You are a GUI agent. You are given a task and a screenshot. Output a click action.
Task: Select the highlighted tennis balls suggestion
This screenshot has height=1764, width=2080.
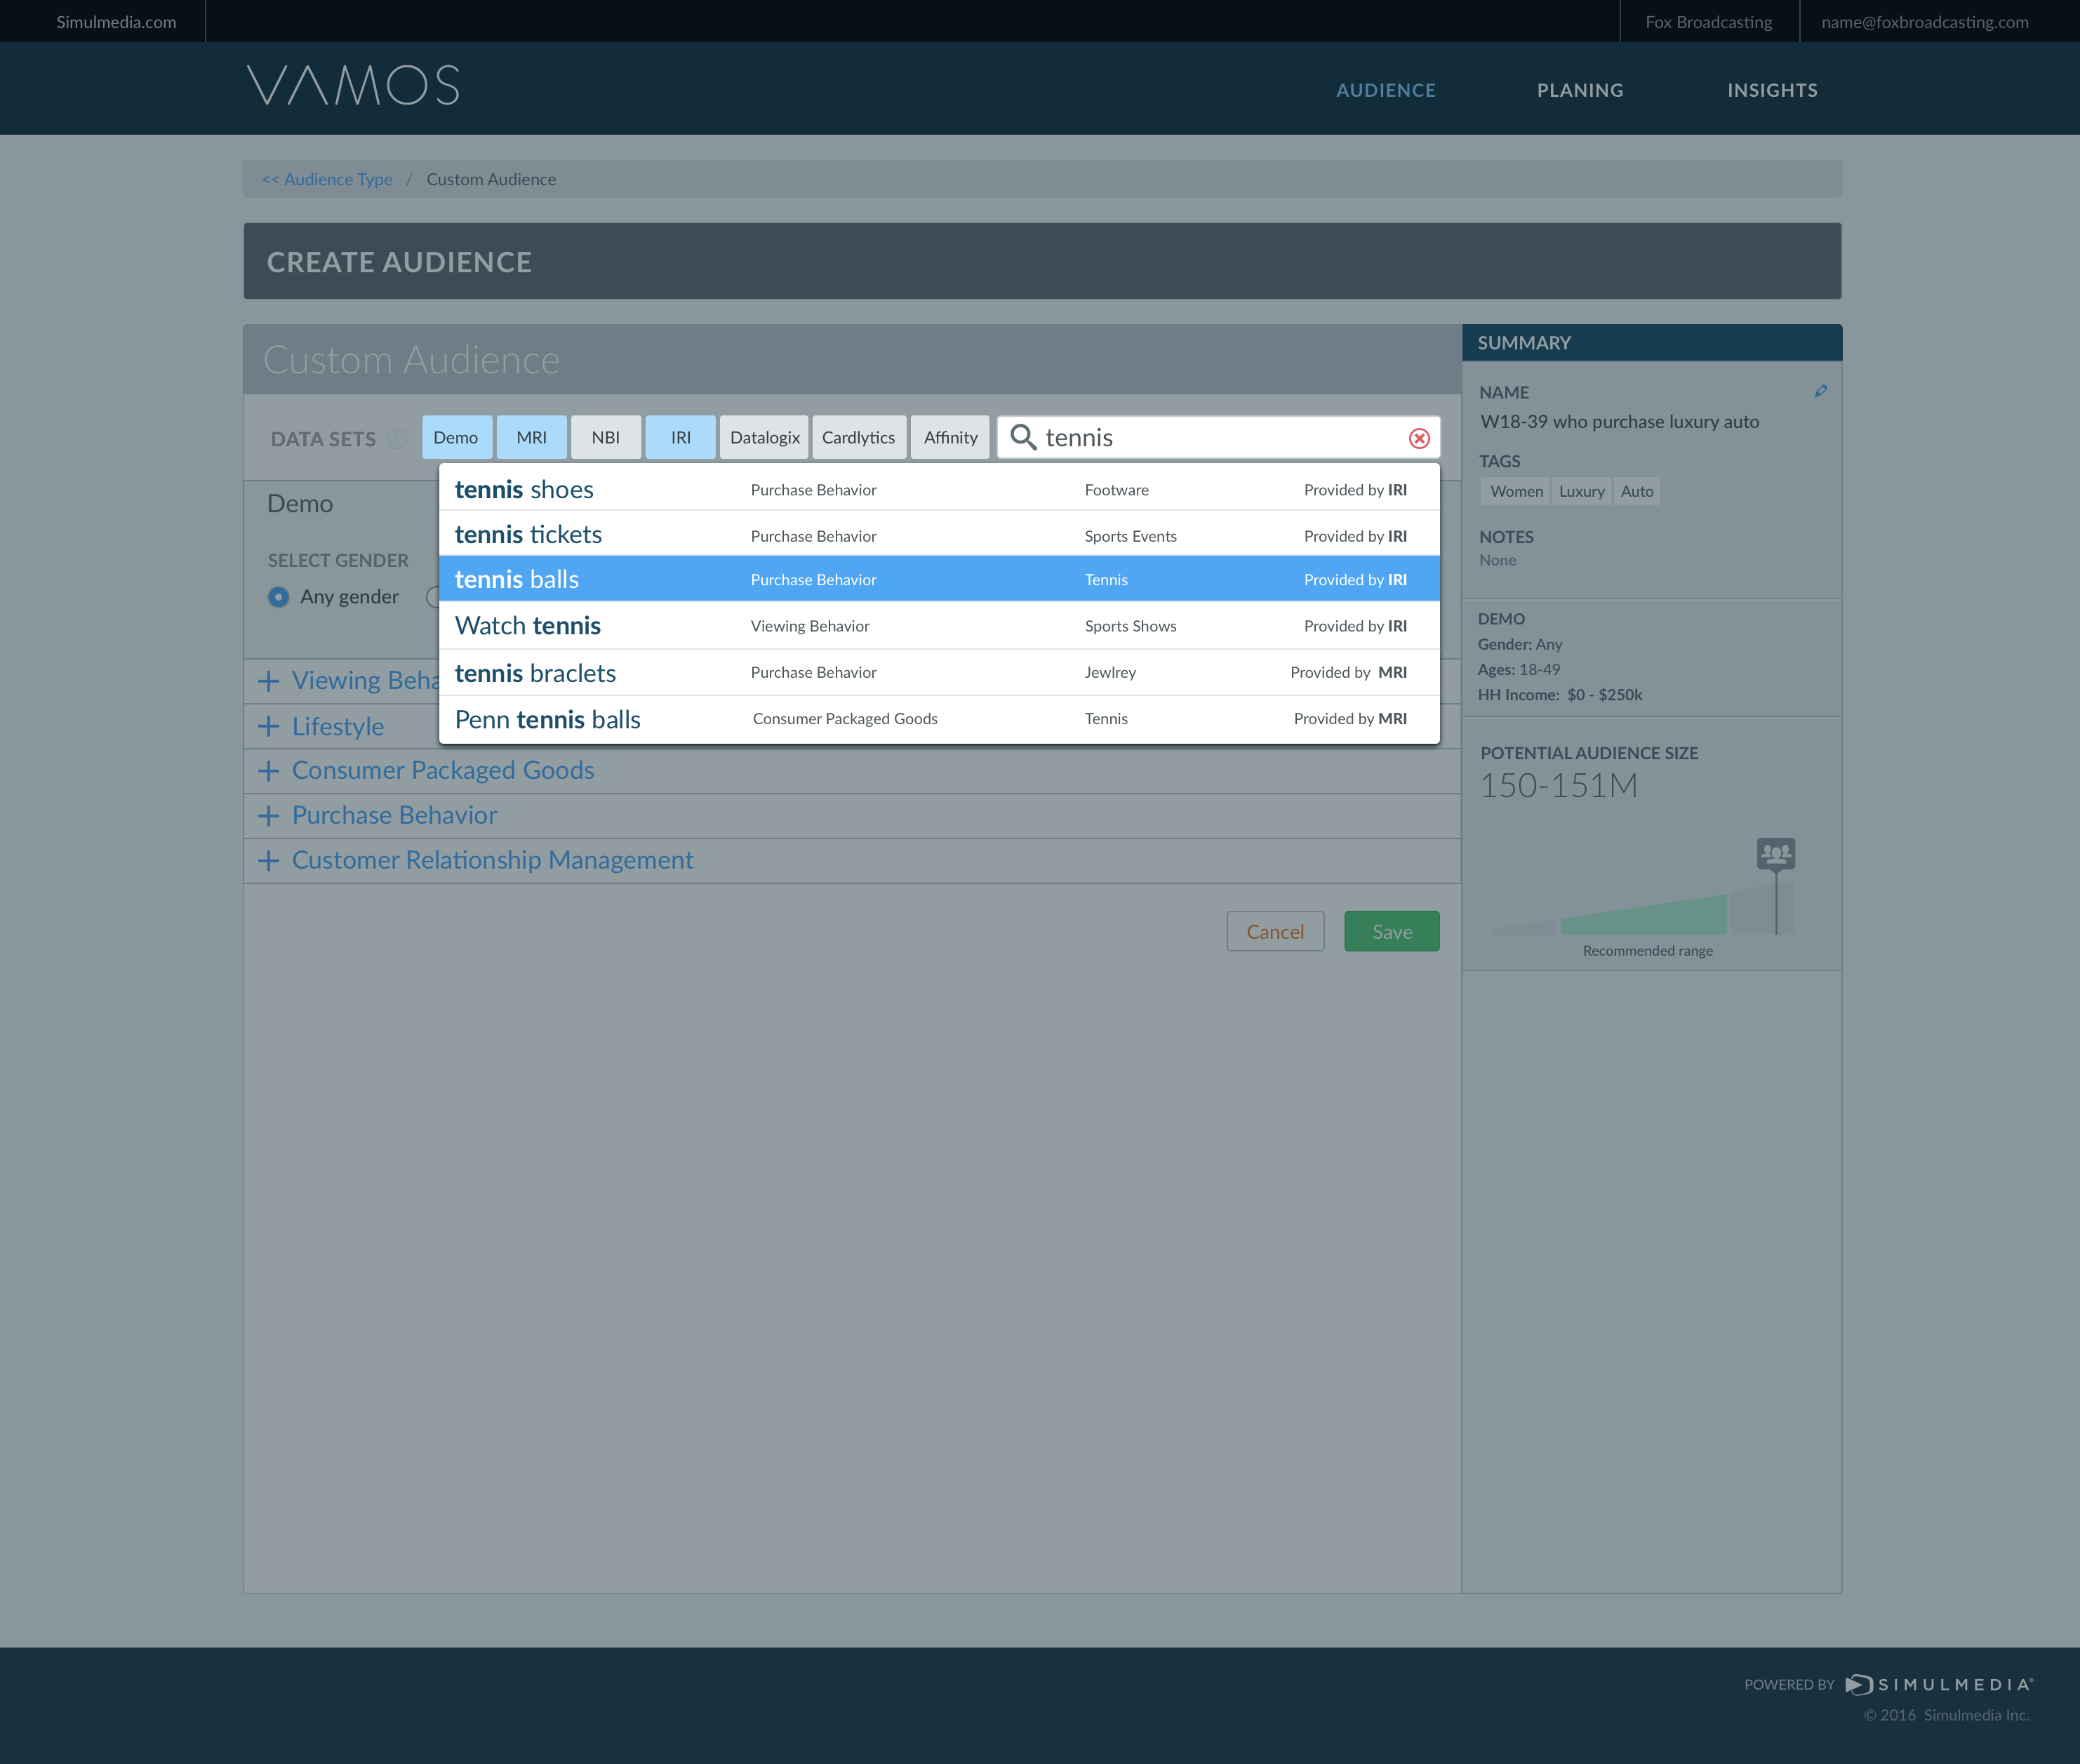pos(940,579)
